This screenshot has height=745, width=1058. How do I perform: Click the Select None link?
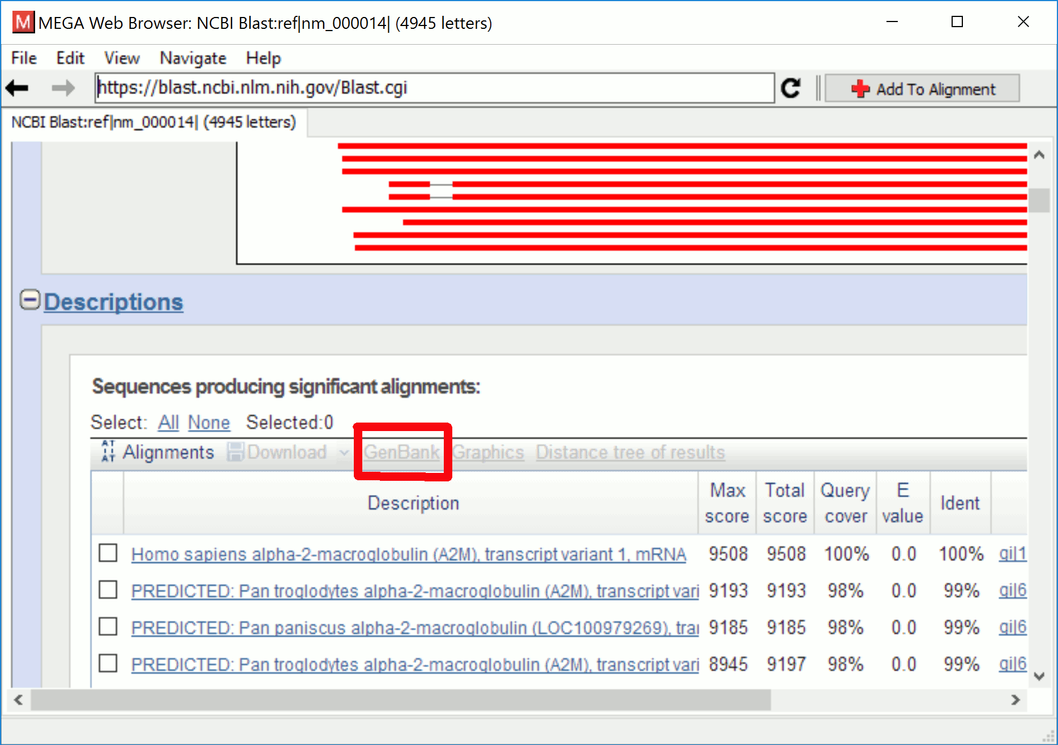coord(209,423)
